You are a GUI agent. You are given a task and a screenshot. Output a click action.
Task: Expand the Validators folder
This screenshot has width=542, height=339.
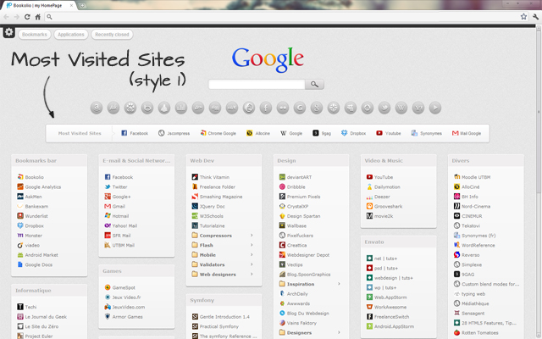222,264
